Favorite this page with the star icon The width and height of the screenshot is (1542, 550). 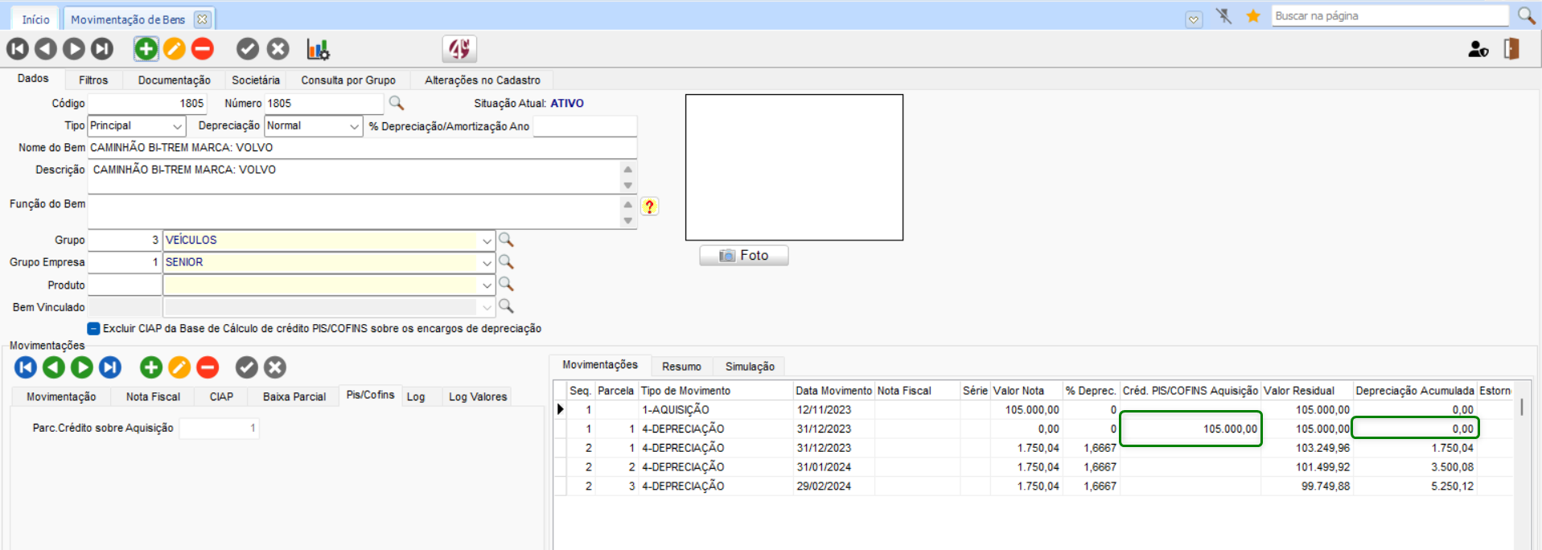tap(1252, 16)
